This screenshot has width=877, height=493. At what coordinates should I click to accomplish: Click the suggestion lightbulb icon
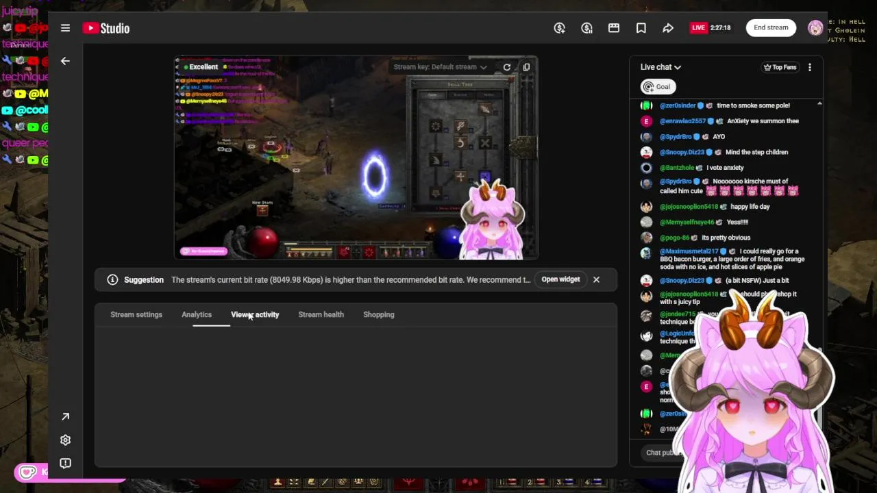tap(112, 279)
